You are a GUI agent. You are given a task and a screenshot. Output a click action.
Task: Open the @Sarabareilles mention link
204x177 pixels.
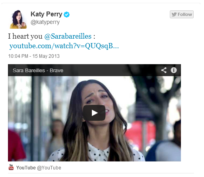pyautogui.click(x=68, y=36)
